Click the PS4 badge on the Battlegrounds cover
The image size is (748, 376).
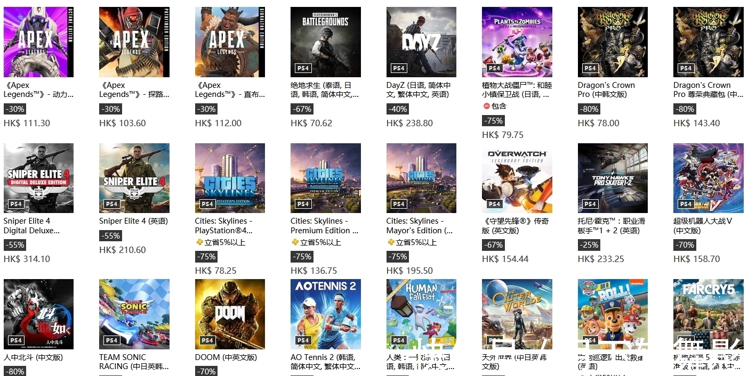pyautogui.click(x=303, y=68)
